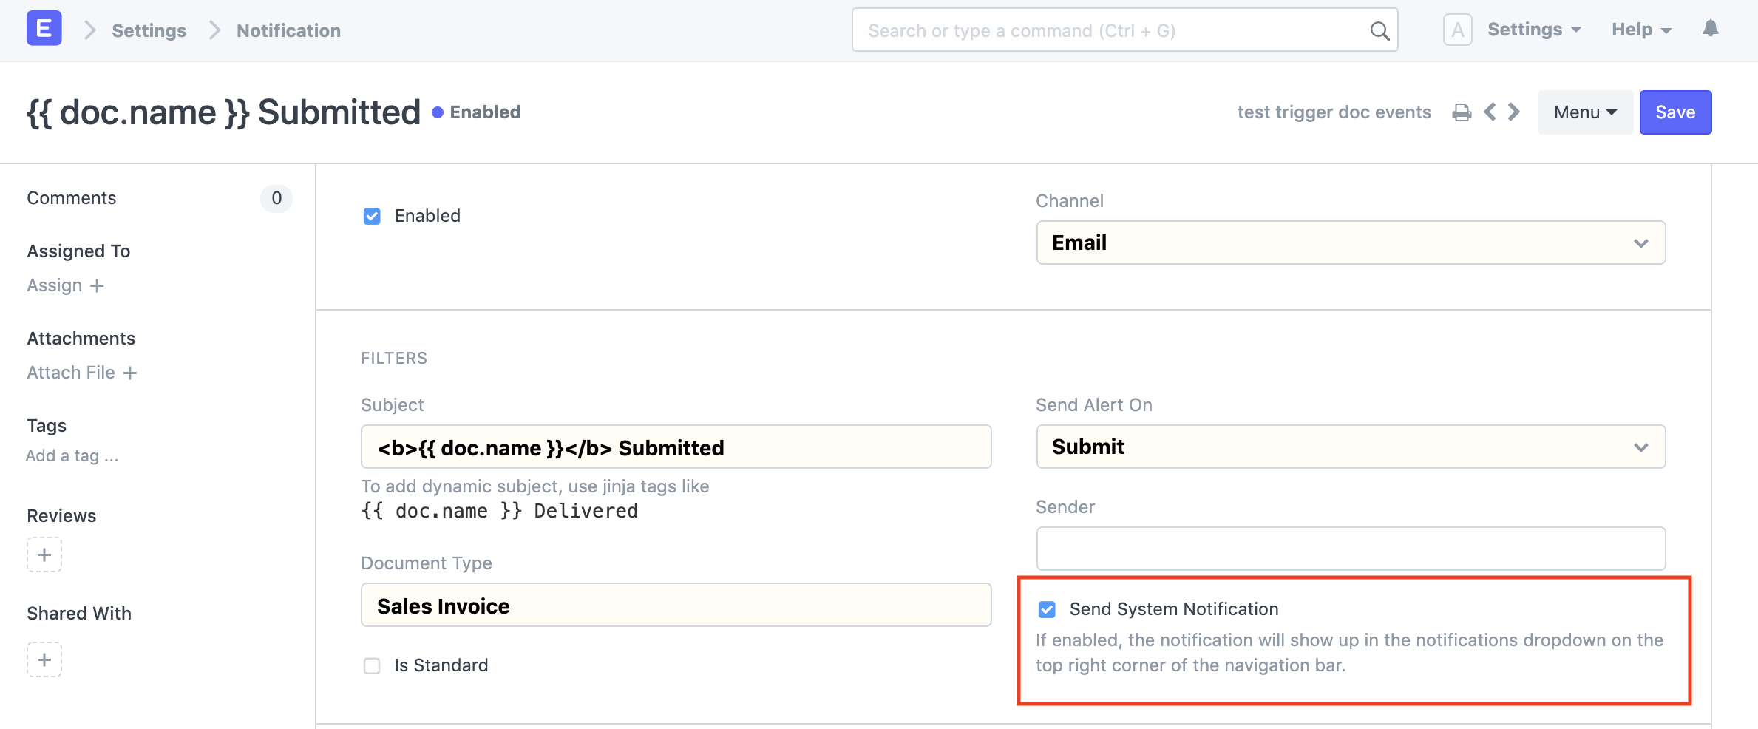
Task: Disable Send System Notification
Action: [1047, 609]
